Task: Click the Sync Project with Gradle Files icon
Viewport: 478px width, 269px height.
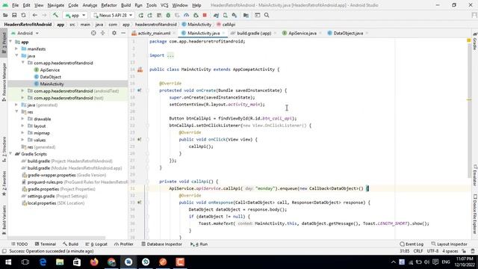Action: pyautogui.click(x=216, y=15)
